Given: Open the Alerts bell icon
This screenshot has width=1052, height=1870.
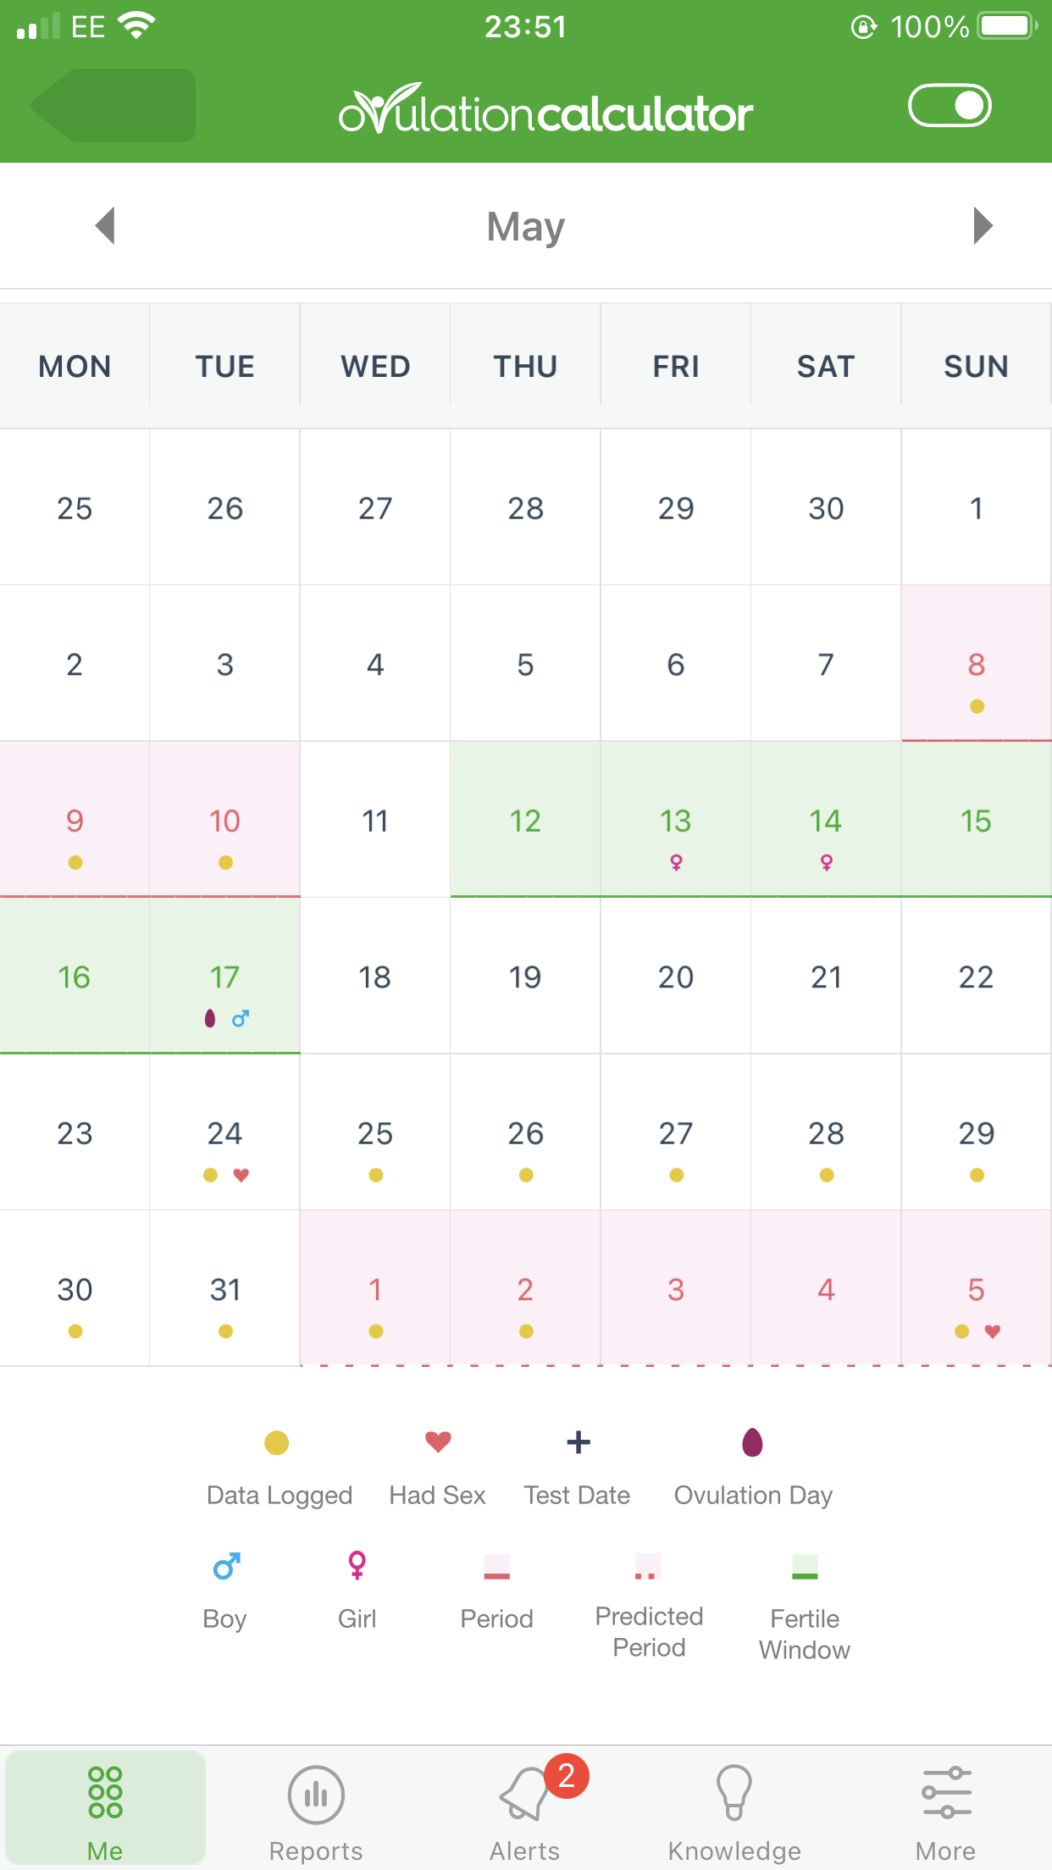Looking at the screenshot, I should (524, 1794).
